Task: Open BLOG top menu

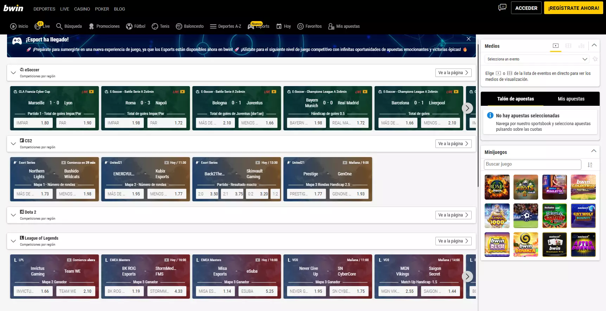Action: tap(120, 9)
